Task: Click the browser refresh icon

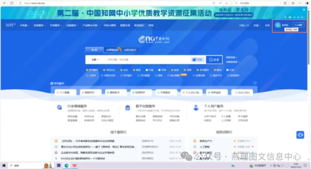Action: tap(12, 3)
